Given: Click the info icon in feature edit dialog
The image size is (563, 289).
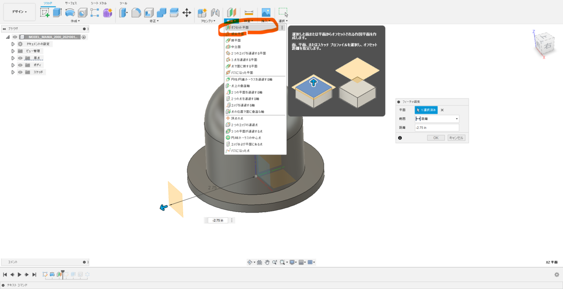Looking at the screenshot, I should pos(400,138).
